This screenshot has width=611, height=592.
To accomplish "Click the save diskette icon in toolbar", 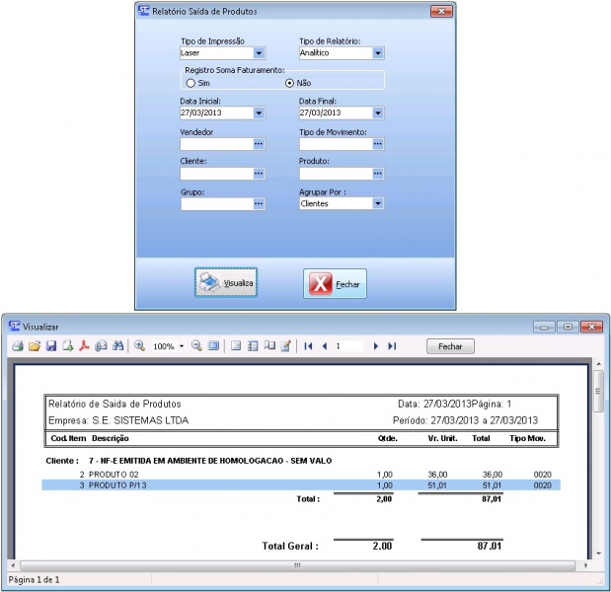I will [50, 346].
